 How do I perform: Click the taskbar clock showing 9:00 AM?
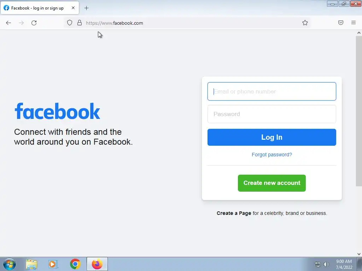(344, 264)
